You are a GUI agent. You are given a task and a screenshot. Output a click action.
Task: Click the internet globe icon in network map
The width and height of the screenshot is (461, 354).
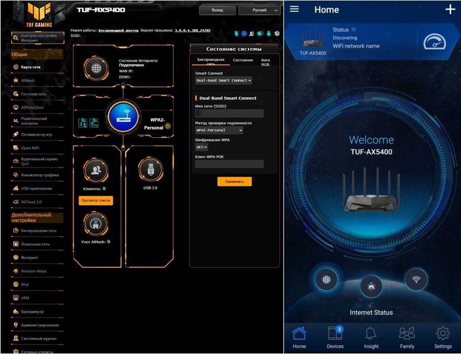(x=96, y=69)
